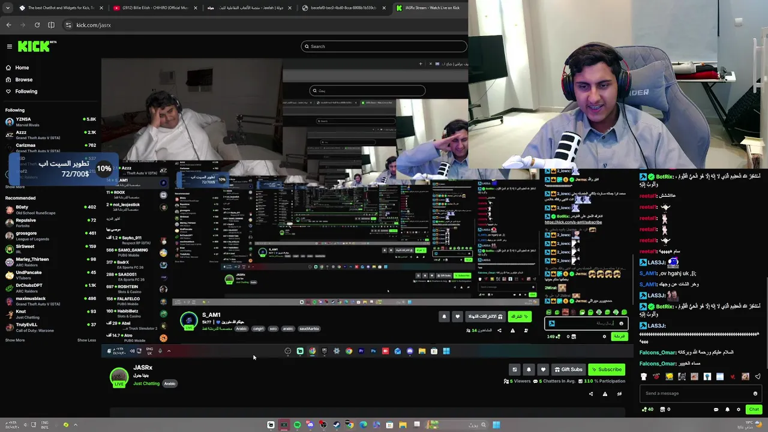Image resolution: width=768 pixels, height=432 pixels.
Task: Expand Show More under Recommended list
Action: click(15, 340)
